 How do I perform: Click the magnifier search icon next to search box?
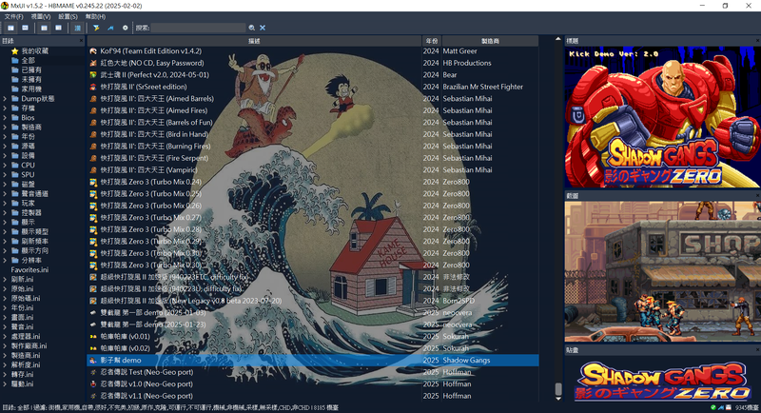251,28
